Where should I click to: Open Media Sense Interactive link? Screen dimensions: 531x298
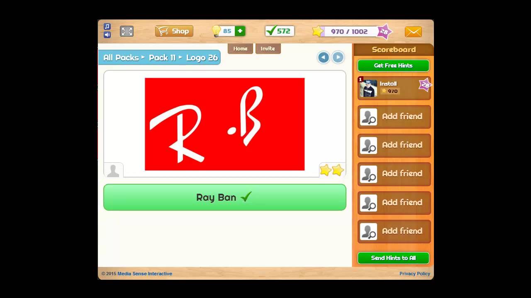point(145,274)
